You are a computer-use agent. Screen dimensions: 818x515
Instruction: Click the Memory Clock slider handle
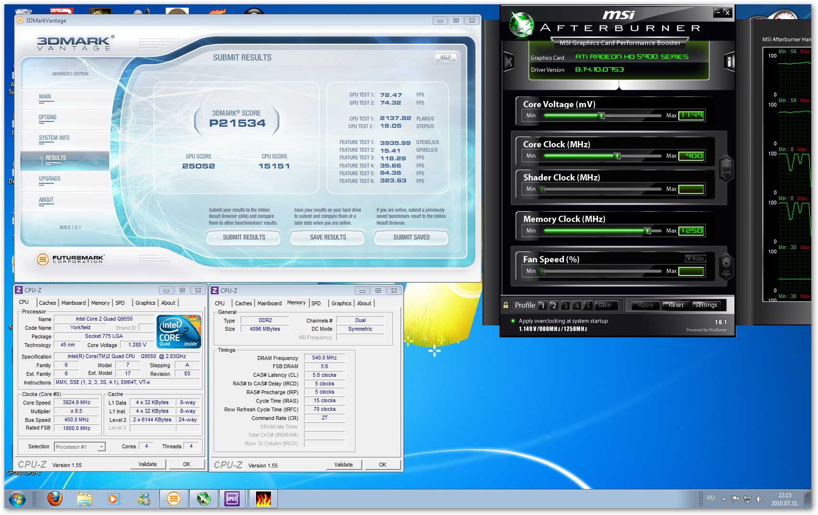(647, 231)
